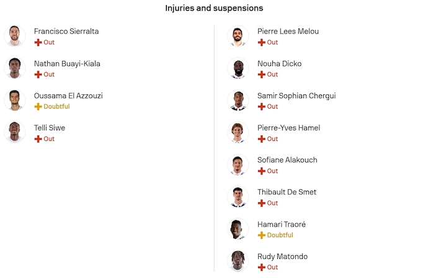Open Rudy Matondo's player link
Screen dimensions: 428x278
[x=282, y=256]
